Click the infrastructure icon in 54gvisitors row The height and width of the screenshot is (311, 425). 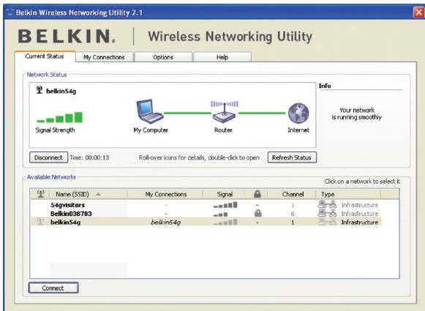click(328, 204)
